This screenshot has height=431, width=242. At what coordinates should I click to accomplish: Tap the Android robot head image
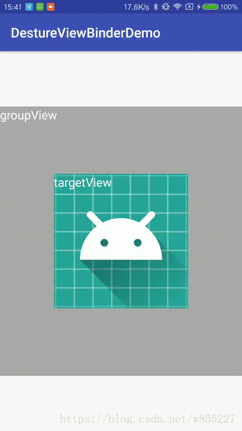point(121,236)
